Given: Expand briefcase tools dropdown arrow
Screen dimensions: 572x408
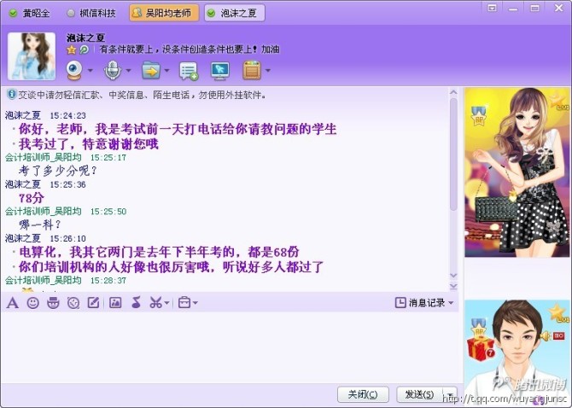Looking at the screenshot, I should click(x=196, y=303).
